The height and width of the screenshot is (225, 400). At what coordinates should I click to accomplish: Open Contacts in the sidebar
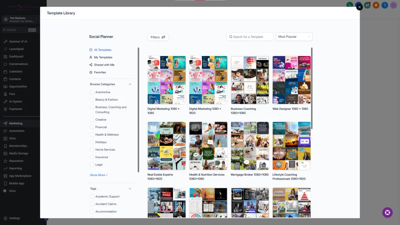[x=15, y=79]
